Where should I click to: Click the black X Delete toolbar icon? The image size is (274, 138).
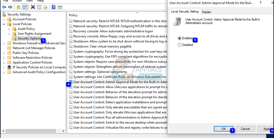point(33,7)
